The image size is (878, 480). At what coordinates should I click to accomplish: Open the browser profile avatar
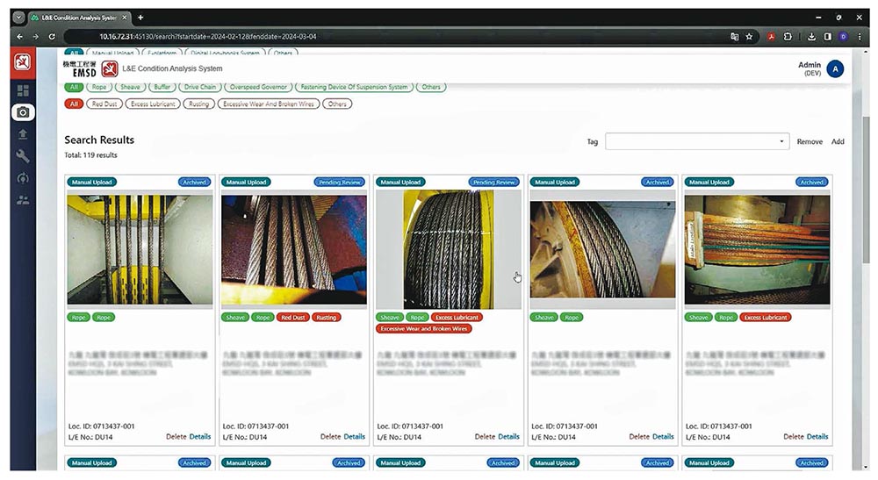[843, 36]
